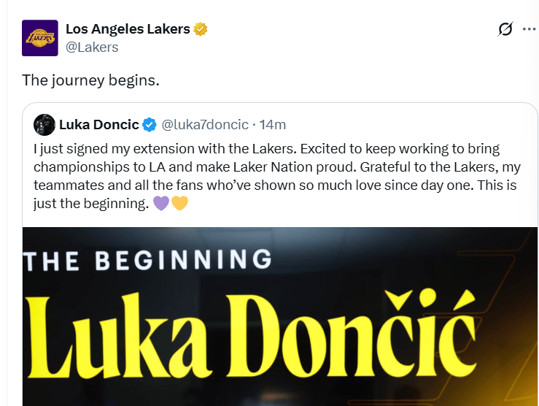Open the quoted tweet body text
This screenshot has height=406, width=539.
pos(277,176)
